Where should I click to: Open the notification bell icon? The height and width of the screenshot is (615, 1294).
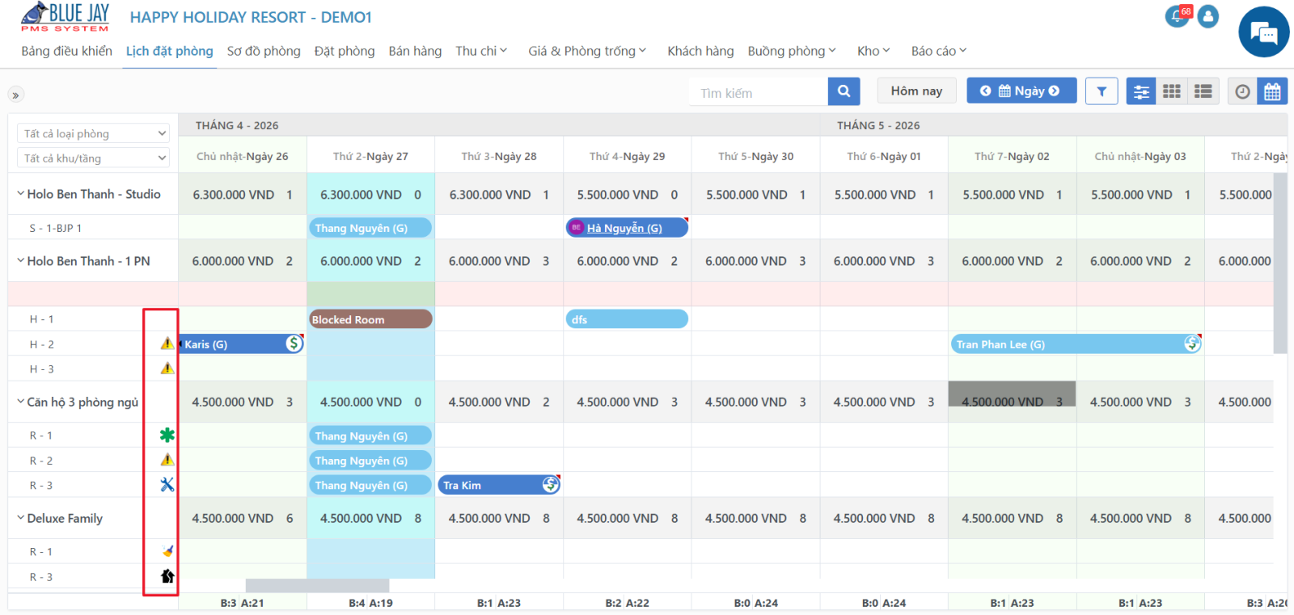pos(1177,16)
